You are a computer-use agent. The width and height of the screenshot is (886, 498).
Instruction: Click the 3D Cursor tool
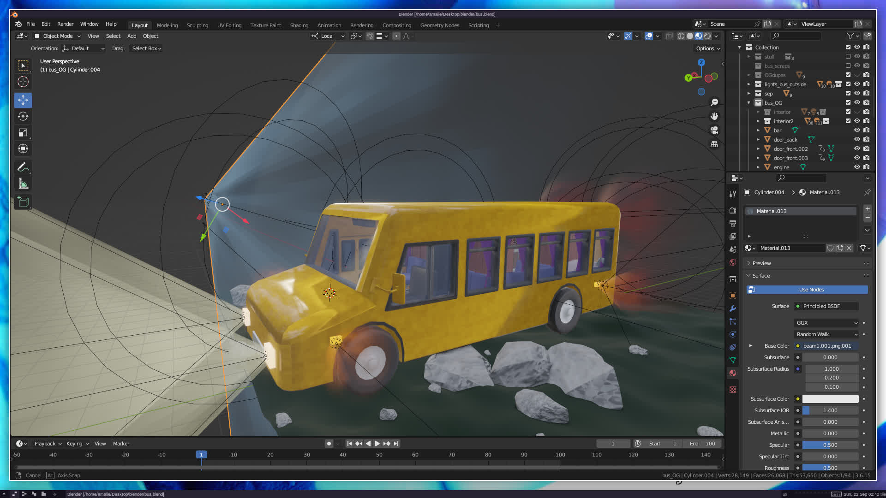click(x=23, y=82)
